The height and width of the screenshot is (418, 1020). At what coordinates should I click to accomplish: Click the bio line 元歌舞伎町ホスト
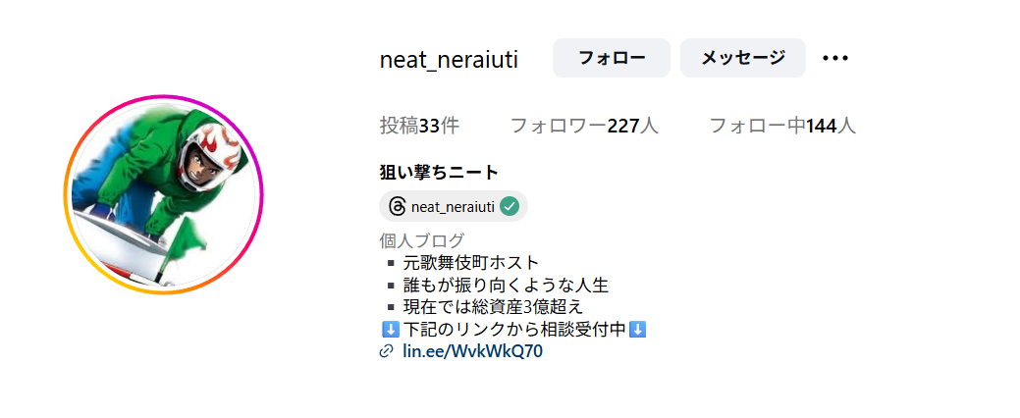[x=471, y=263]
